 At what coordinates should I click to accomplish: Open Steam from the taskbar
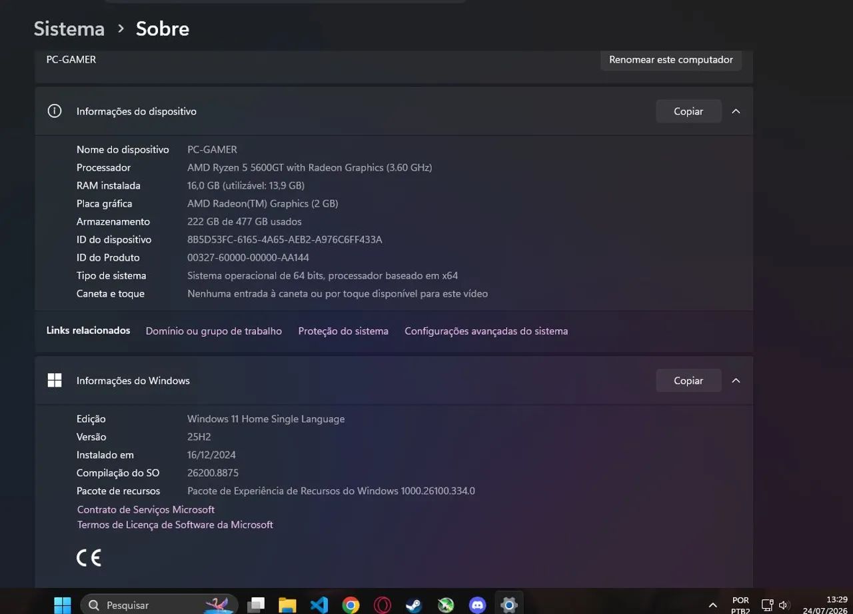(414, 605)
